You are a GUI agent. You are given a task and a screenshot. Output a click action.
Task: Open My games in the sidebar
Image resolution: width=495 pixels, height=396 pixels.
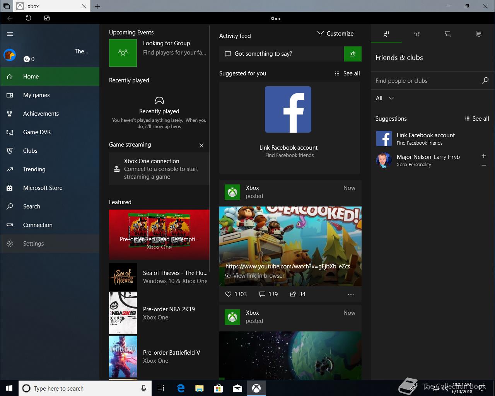49,95
